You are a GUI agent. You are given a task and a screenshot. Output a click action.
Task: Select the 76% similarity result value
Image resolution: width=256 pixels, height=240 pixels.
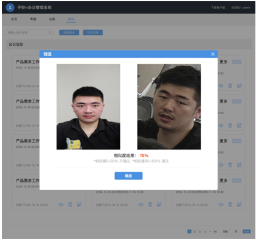pyautogui.click(x=144, y=156)
